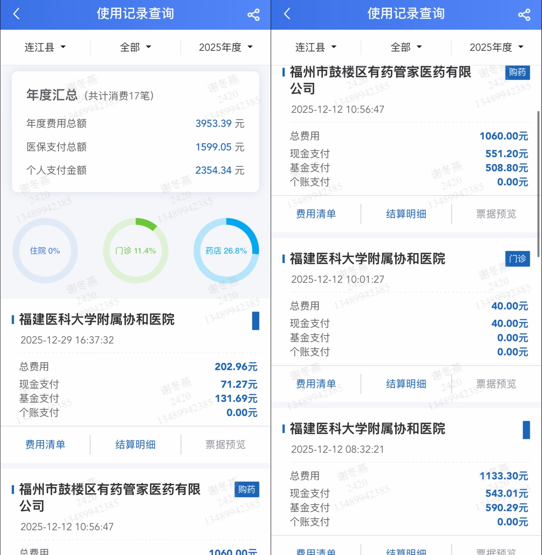
Task: Tap the 购药 tag on left screen
Action: click(246, 490)
